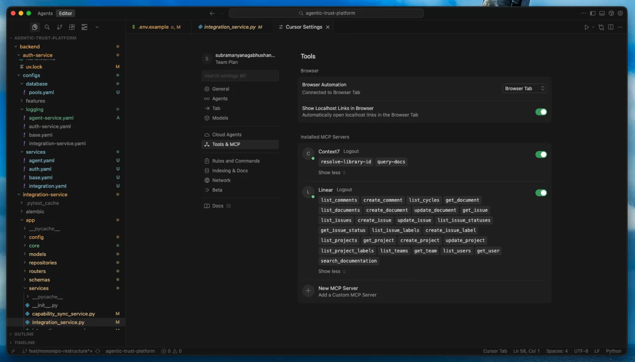
Task: Click New MCP Server label
Action: pyautogui.click(x=338, y=288)
